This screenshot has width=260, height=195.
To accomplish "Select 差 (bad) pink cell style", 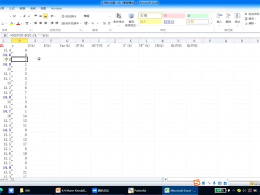I will coord(174,15).
